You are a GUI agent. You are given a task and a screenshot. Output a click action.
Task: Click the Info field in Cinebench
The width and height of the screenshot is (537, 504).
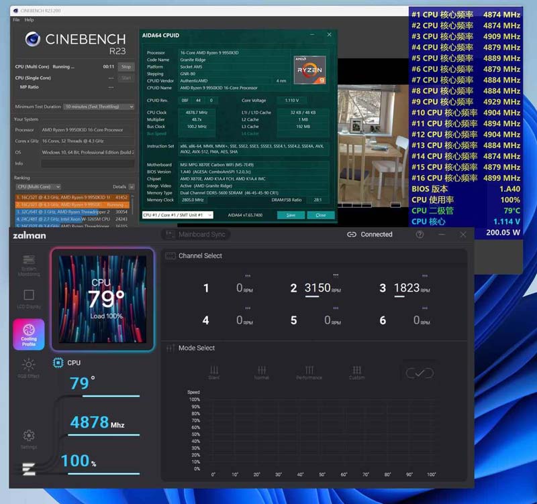pyautogui.click(x=88, y=164)
